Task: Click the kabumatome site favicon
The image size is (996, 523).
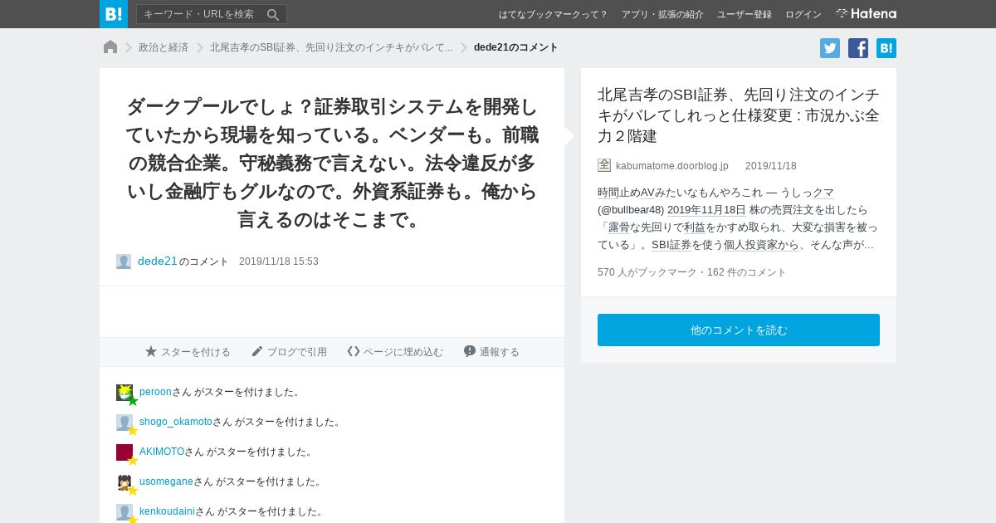Action: point(604,165)
